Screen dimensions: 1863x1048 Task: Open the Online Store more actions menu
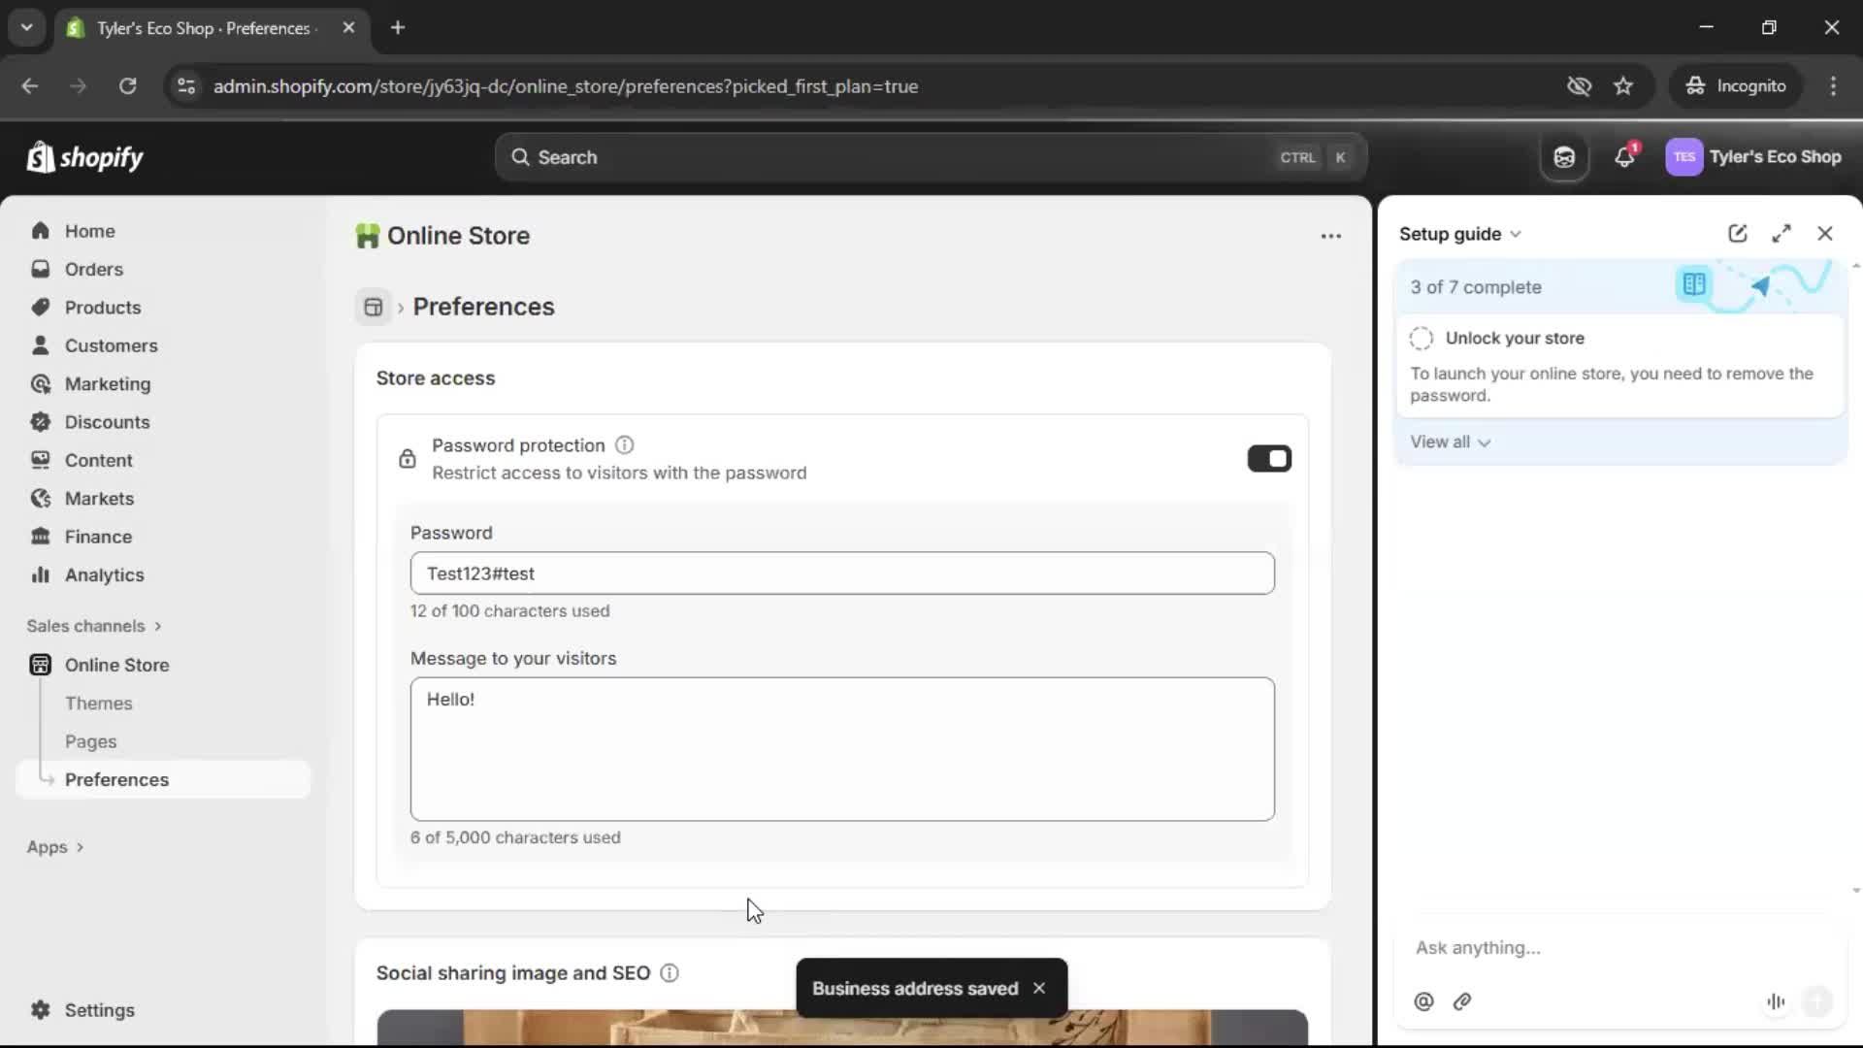1330,236
